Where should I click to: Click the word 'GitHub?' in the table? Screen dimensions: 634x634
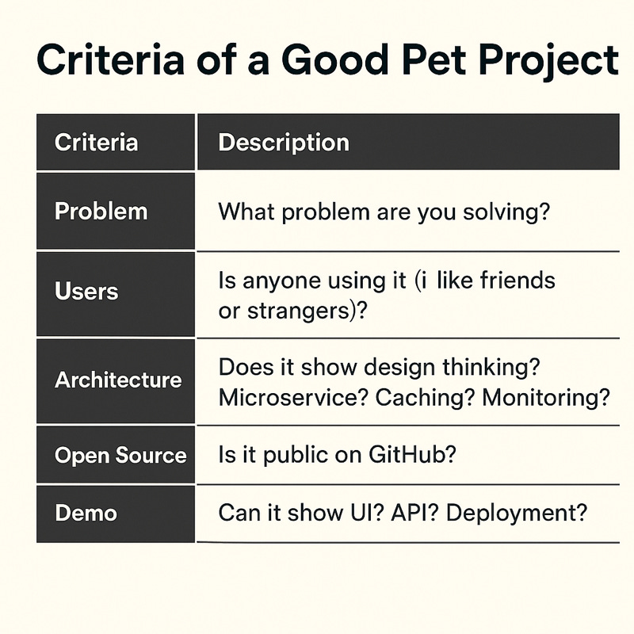point(412,454)
